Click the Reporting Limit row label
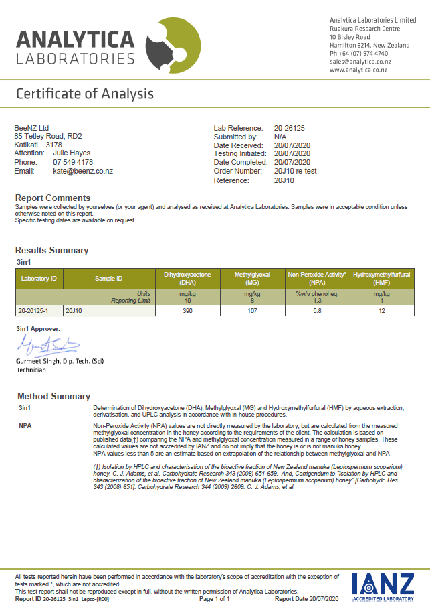 tap(130, 301)
